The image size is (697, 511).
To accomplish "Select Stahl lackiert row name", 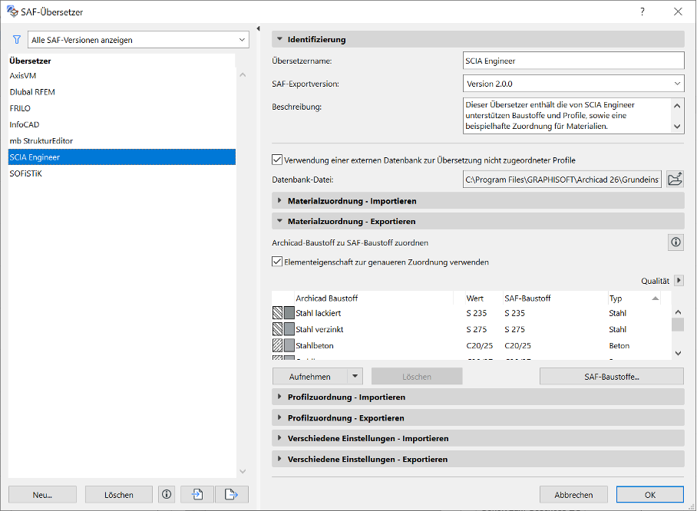I will pyautogui.click(x=319, y=313).
